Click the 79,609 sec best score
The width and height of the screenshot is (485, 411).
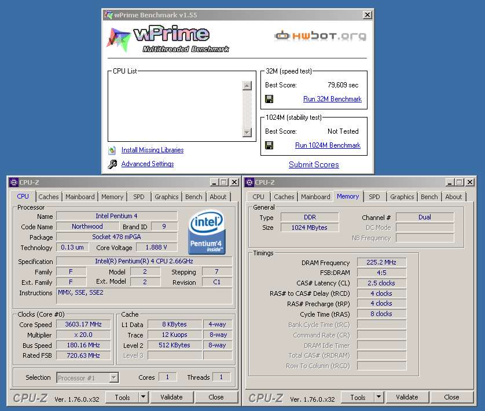[343, 85]
